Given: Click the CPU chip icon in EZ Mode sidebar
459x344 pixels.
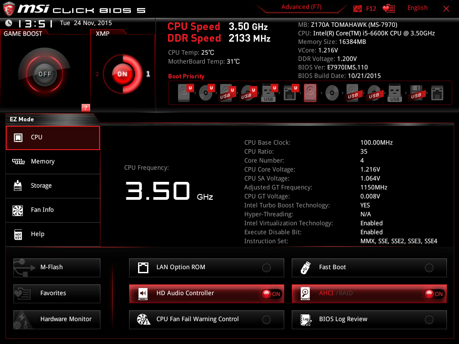Looking at the screenshot, I should (x=18, y=138).
